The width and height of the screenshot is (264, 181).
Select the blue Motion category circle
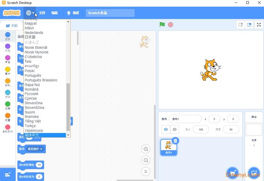click(x=8, y=35)
